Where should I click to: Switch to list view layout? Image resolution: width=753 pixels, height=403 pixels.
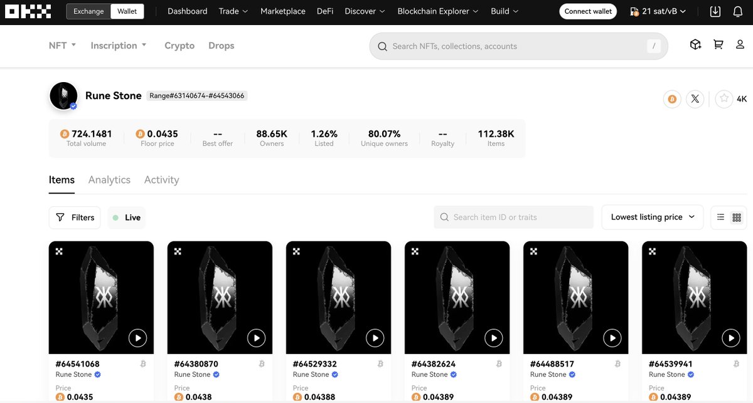pos(720,217)
